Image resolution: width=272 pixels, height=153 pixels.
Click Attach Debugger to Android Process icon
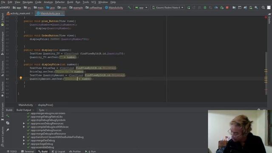[x=222, y=8]
